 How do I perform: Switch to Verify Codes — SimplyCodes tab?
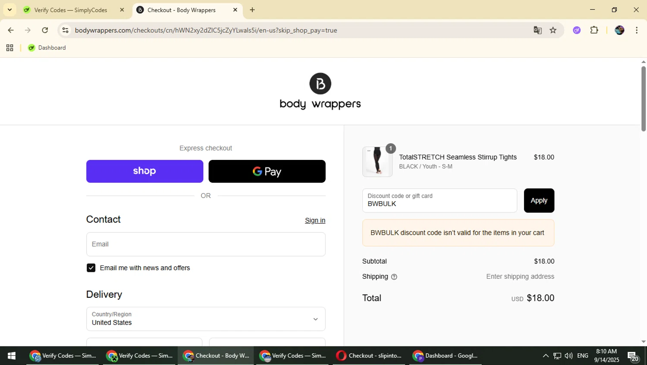click(x=70, y=10)
